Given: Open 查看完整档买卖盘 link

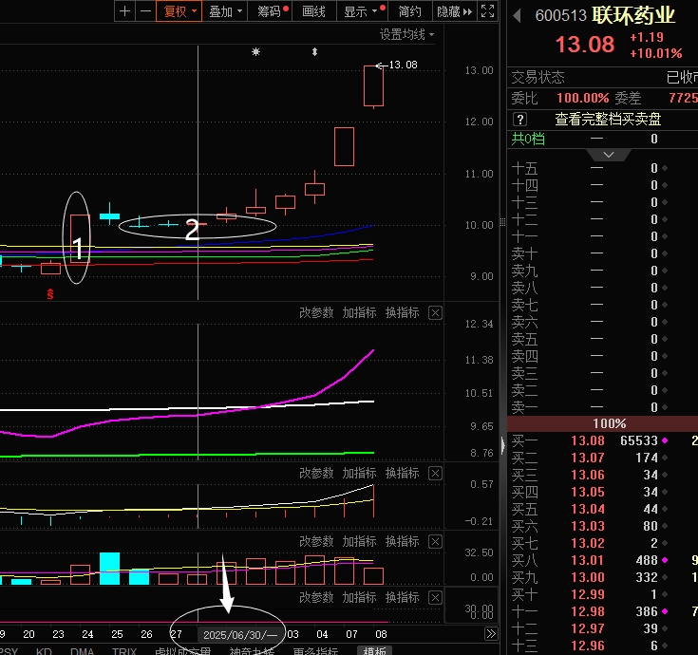Looking at the screenshot, I should point(608,120).
